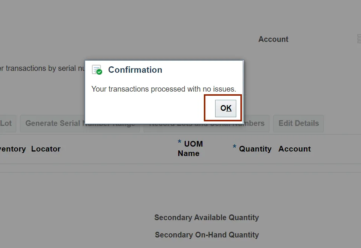Open Record Lots and Serial Numbers
The width and height of the screenshot is (361, 248).
pos(256,123)
